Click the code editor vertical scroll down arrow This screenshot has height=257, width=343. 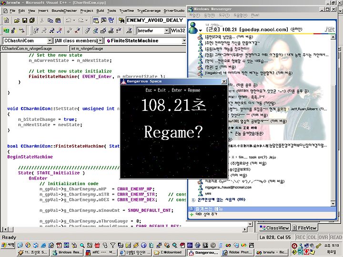[x=250, y=224]
